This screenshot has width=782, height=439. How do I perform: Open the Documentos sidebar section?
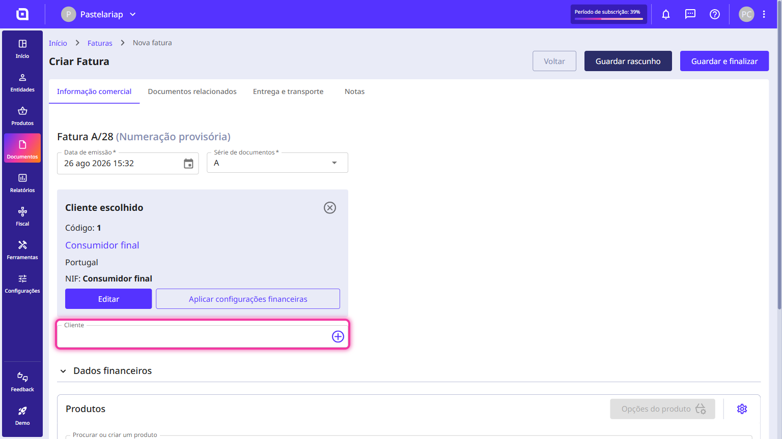22,148
